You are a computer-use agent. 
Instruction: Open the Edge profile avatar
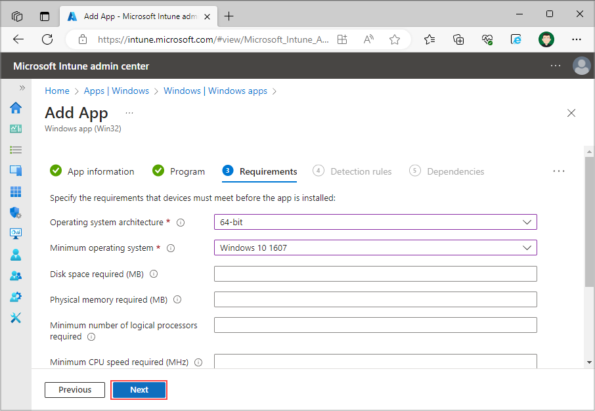click(546, 39)
